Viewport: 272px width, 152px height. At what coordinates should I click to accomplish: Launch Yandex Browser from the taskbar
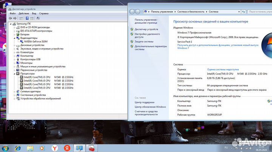[55, 148]
